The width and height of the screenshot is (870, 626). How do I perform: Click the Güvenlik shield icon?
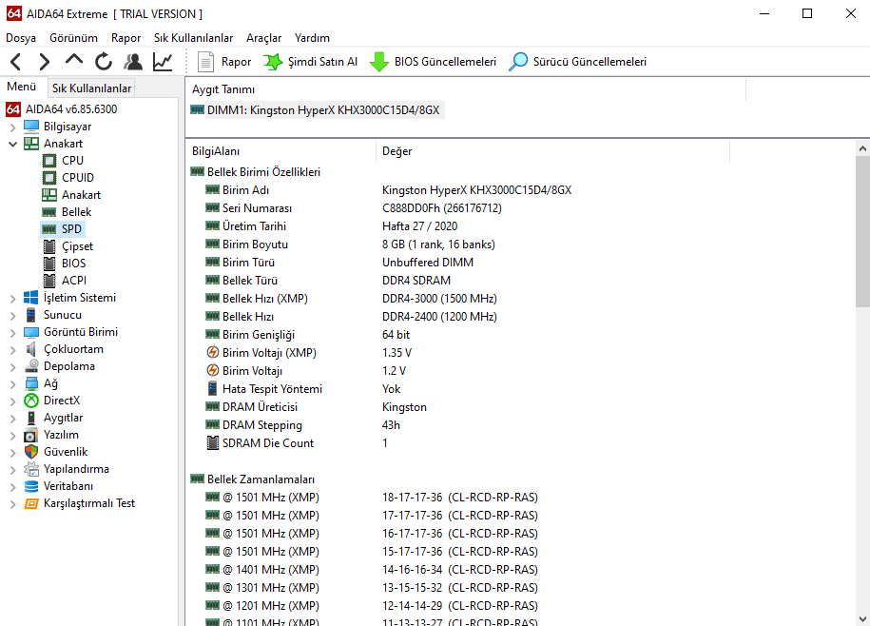tap(31, 452)
